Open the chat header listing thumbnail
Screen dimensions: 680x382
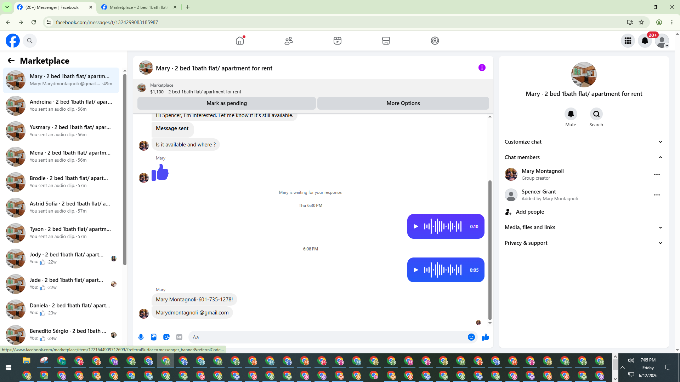[x=146, y=68]
